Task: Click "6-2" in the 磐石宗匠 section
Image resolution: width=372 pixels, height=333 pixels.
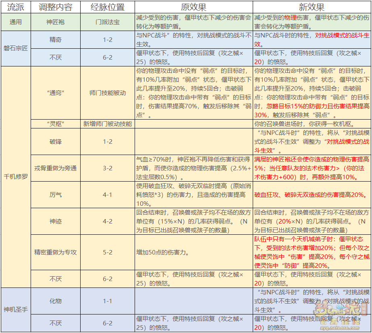Action: 108,57
